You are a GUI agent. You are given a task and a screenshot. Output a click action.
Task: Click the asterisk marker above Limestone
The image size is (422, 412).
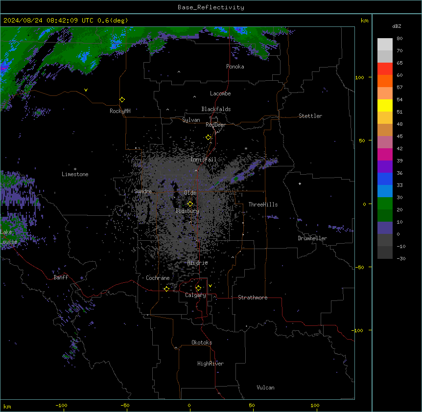coord(75,169)
